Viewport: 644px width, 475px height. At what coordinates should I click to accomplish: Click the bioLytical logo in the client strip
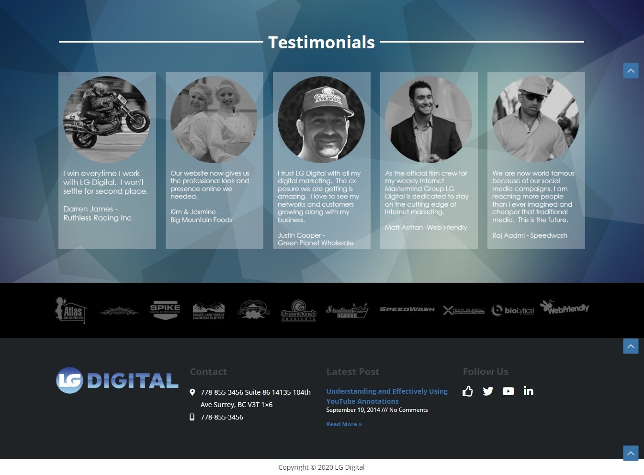point(512,310)
